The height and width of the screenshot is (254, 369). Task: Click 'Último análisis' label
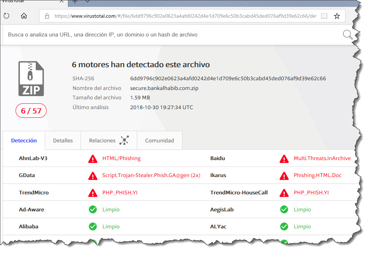coord(91,107)
